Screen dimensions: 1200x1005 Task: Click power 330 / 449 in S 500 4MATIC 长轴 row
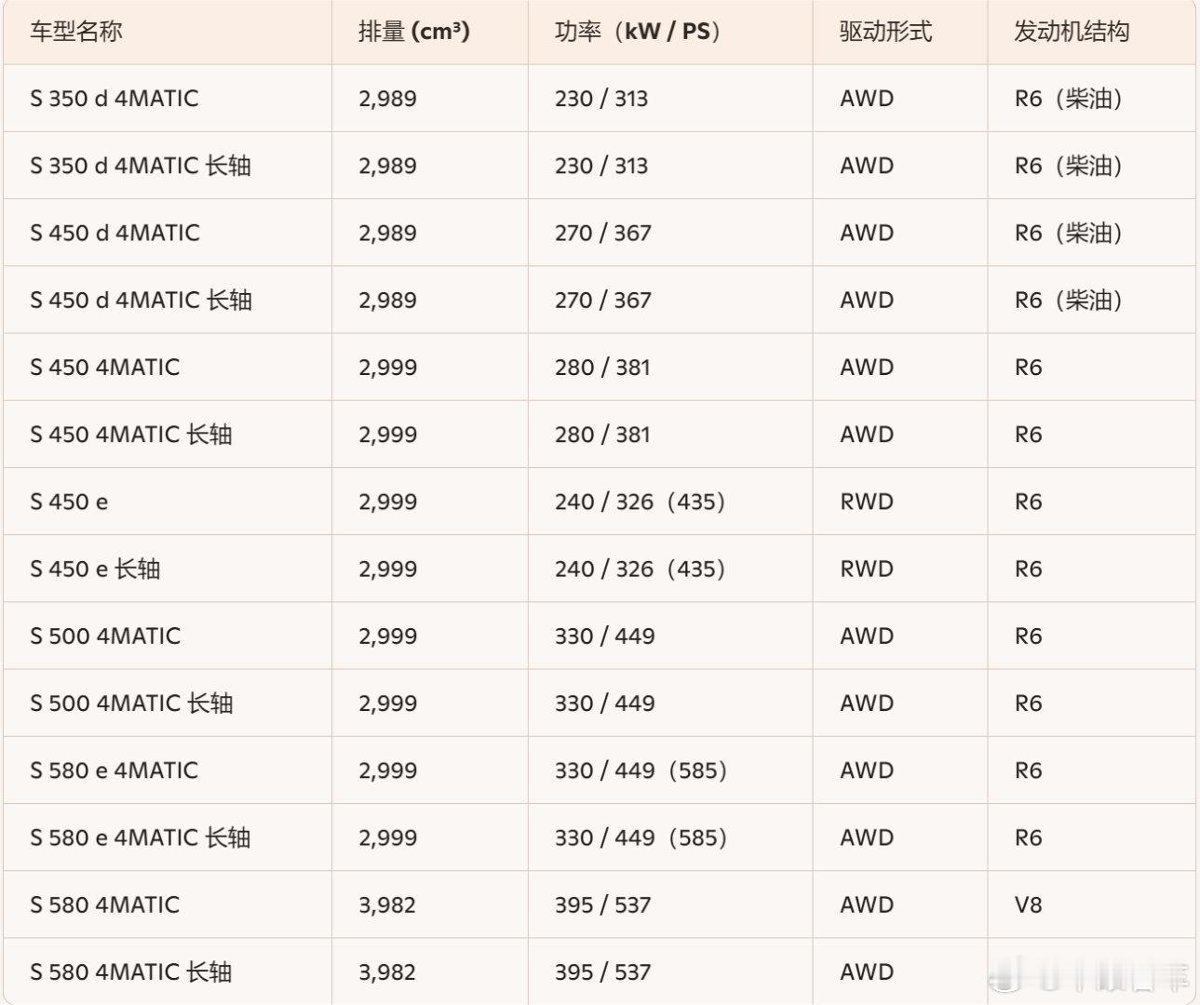(x=605, y=703)
